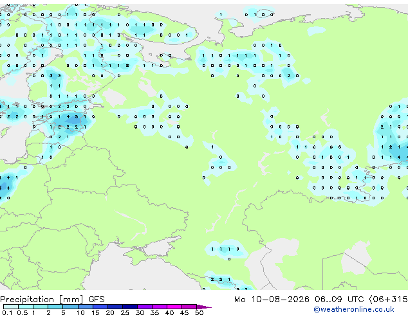408x315 pixels.
Task: Select the 10–15 mm blue legend swatch
Action: tap(85, 307)
